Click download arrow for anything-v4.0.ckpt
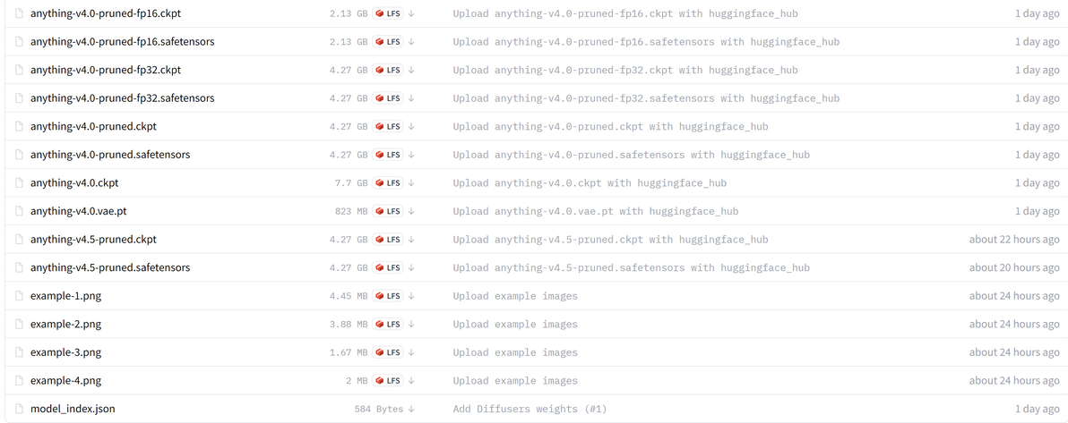Image resolution: width=1068 pixels, height=423 pixels. coord(411,183)
